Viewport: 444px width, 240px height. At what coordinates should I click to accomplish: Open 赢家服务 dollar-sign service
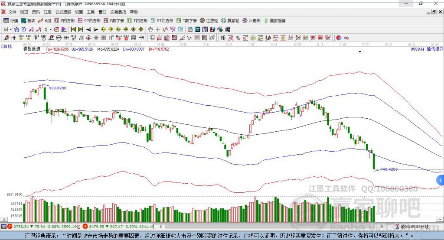[x=275, y=21]
